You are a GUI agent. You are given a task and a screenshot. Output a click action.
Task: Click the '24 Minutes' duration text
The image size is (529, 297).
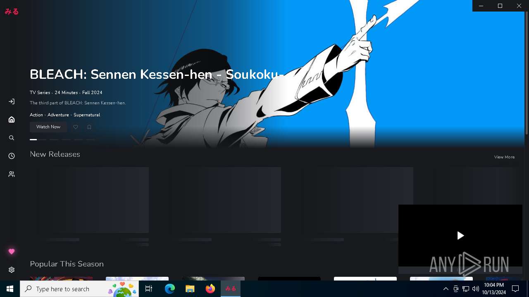(66, 92)
